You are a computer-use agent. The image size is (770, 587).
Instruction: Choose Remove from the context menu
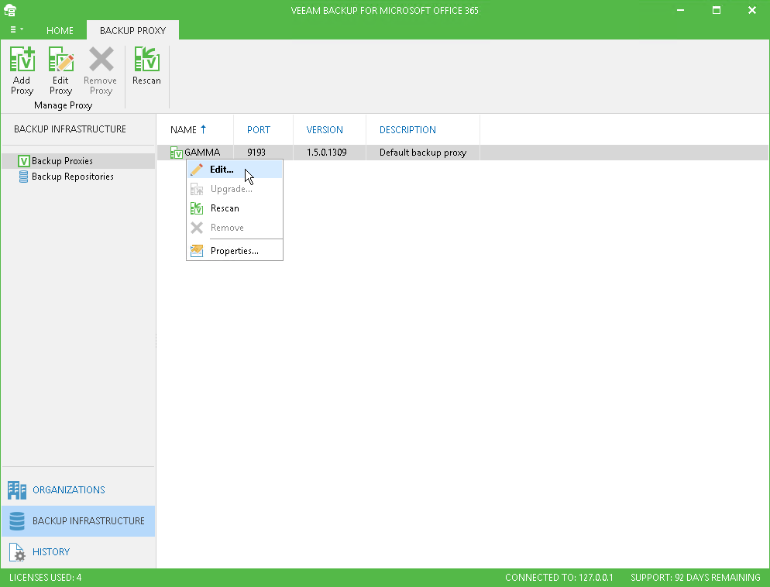[235, 228]
